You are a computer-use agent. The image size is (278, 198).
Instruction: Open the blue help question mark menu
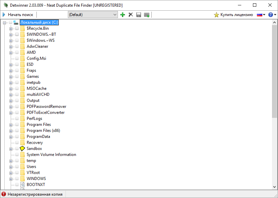[x=272, y=15]
